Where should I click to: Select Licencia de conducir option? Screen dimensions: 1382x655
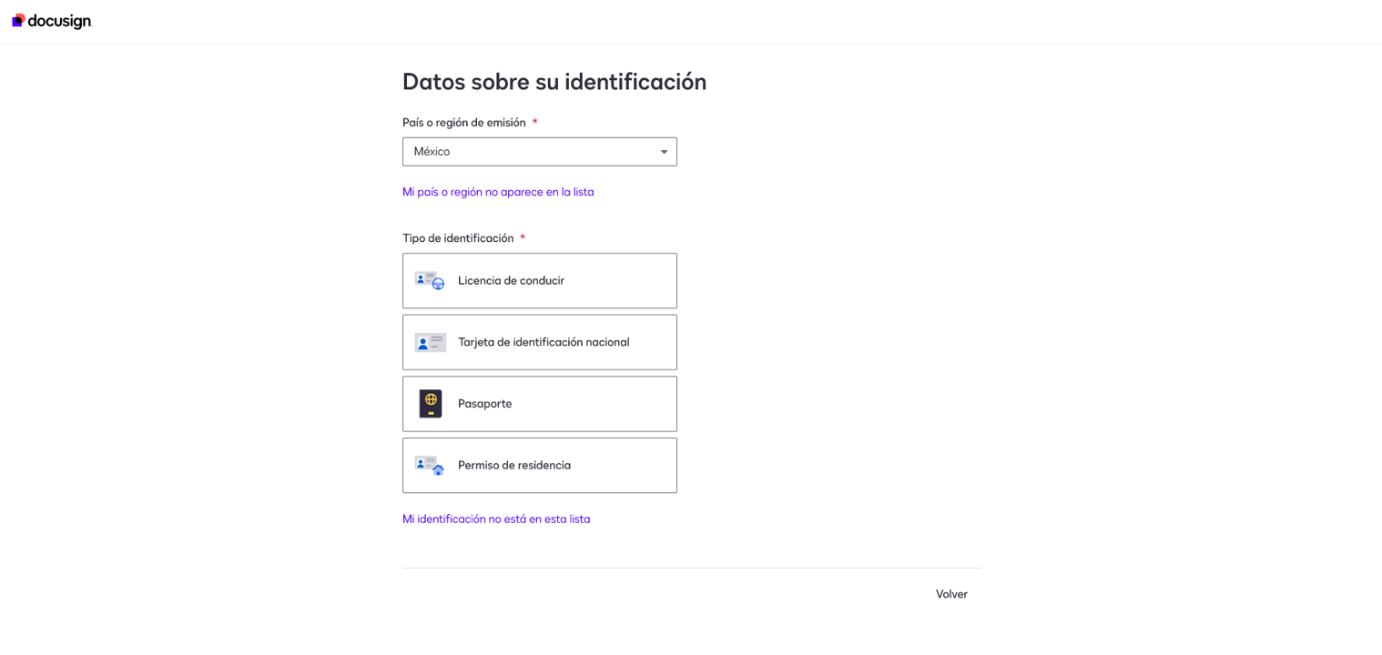click(540, 280)
